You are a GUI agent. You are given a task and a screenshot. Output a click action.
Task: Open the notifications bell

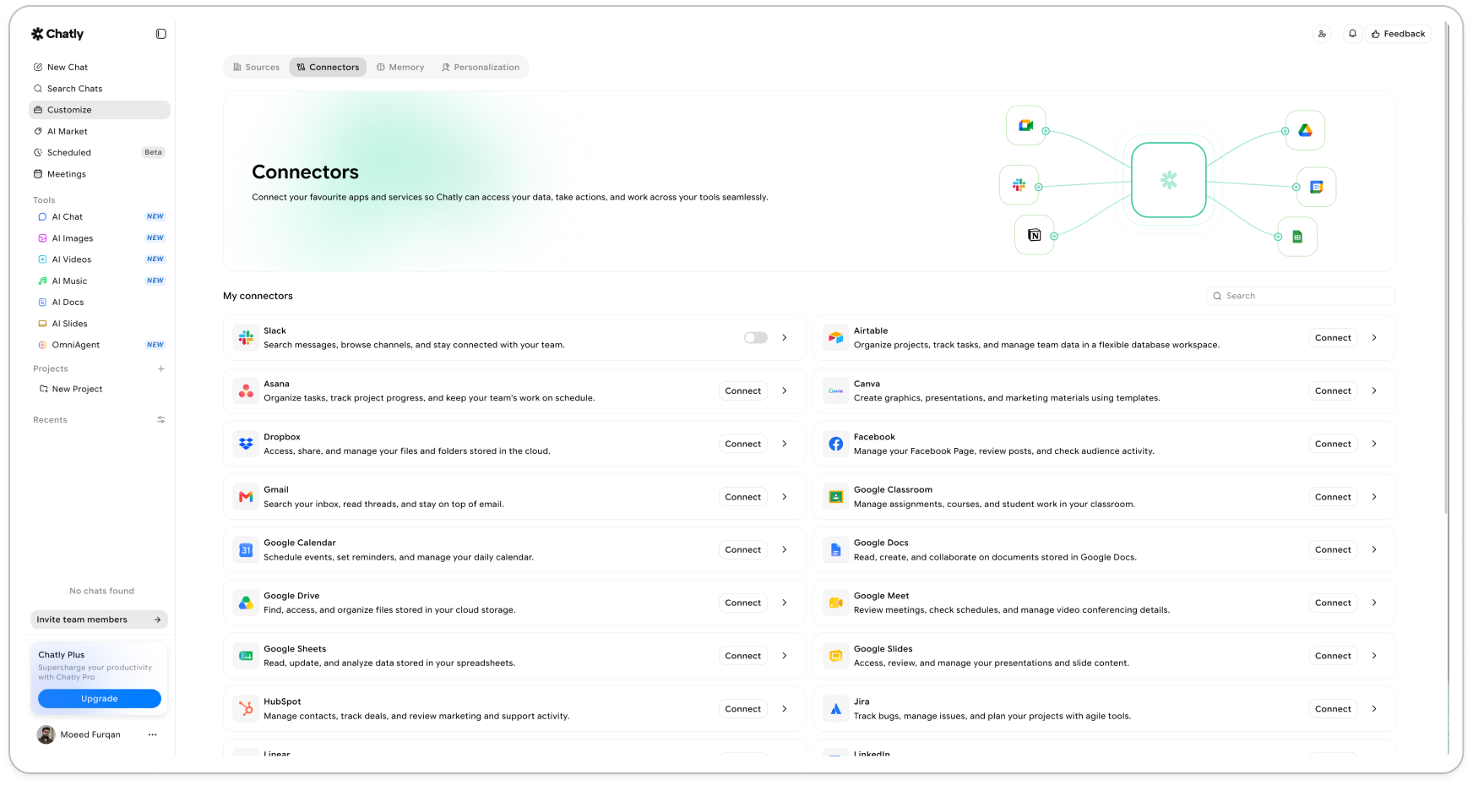coord(1352,34)
